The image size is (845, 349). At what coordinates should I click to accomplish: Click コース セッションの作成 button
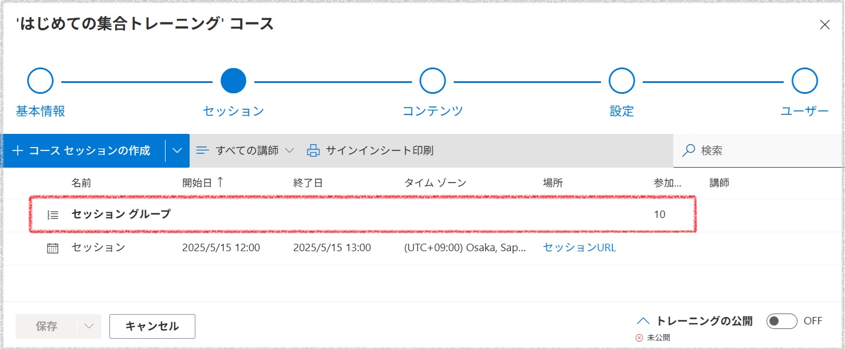[x=84, y=150]
